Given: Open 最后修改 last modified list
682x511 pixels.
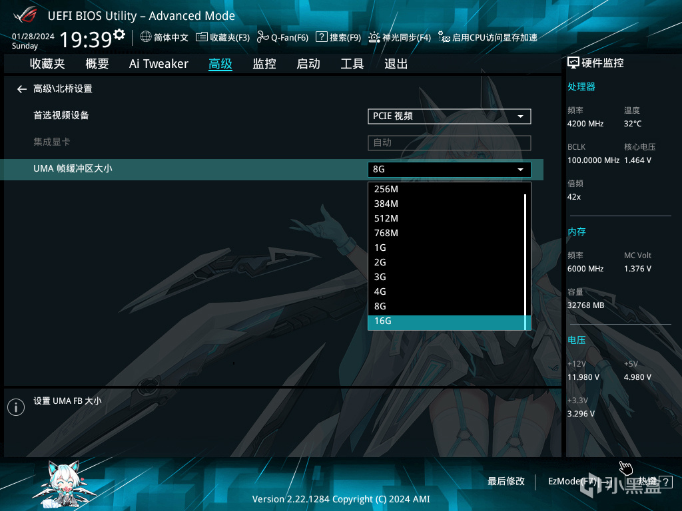Looking at the screenshot, I should click(x=506, y=482).
